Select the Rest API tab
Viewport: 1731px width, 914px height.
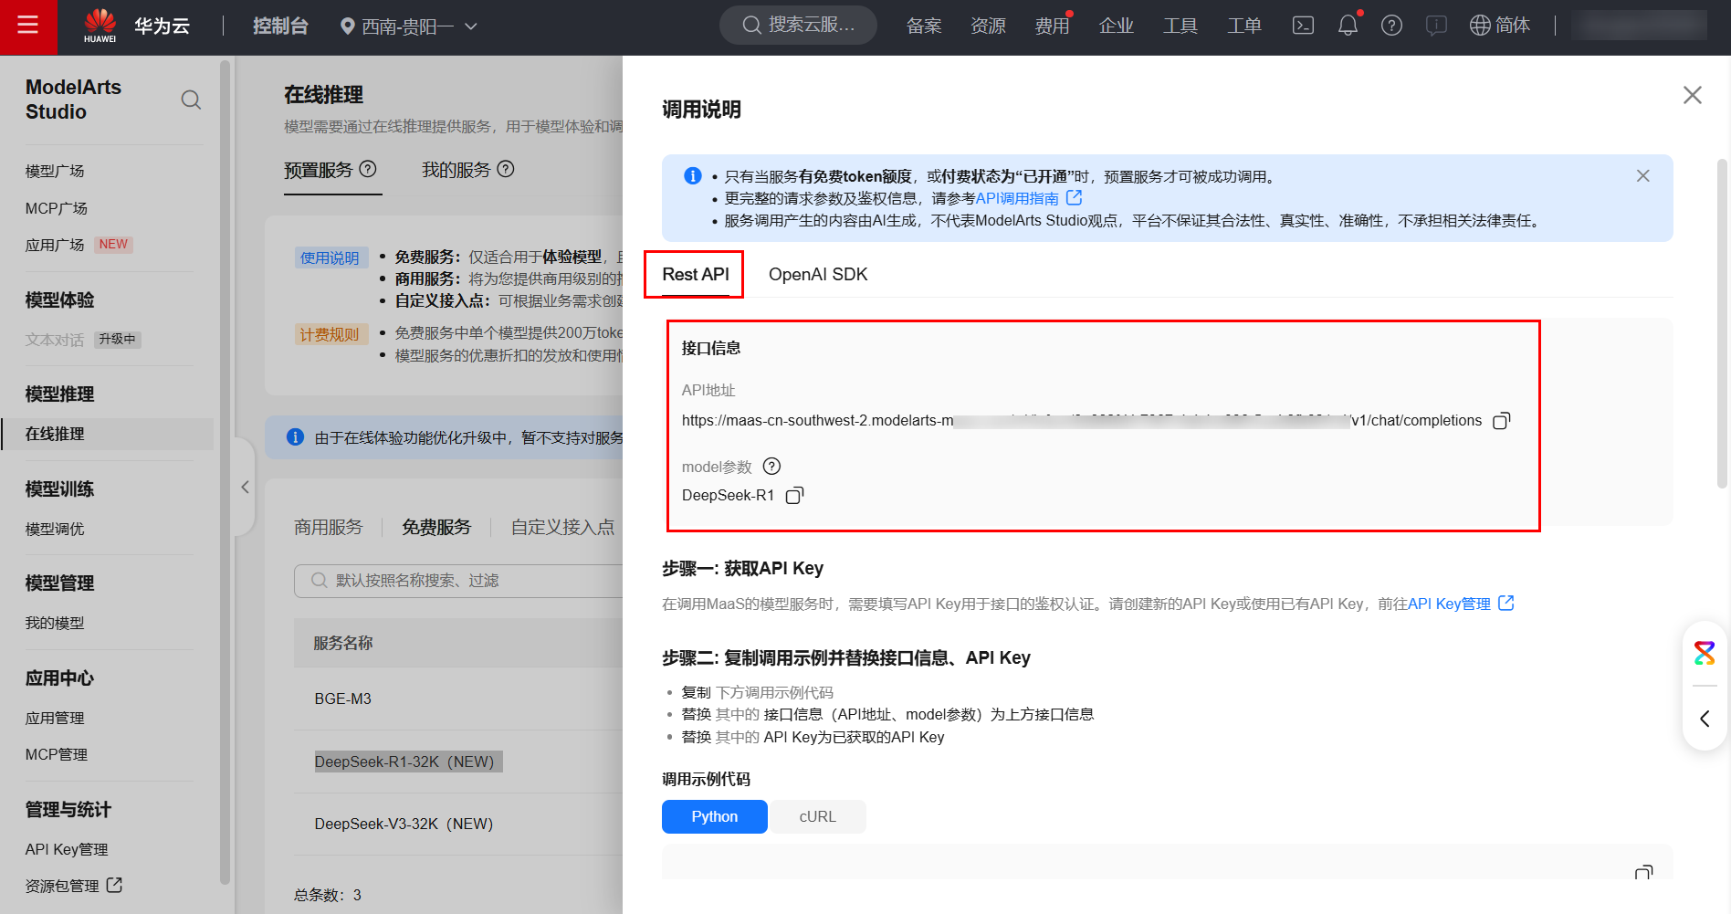pyautogui.click(x=696, y=274)
